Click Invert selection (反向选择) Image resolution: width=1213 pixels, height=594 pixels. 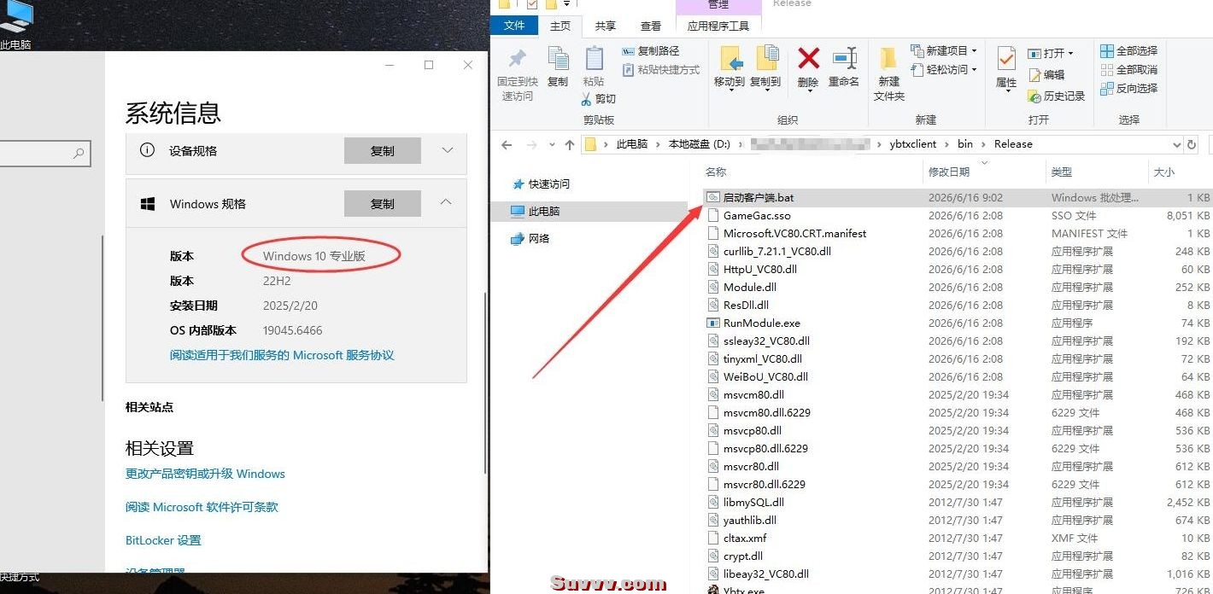point(1129,89)
